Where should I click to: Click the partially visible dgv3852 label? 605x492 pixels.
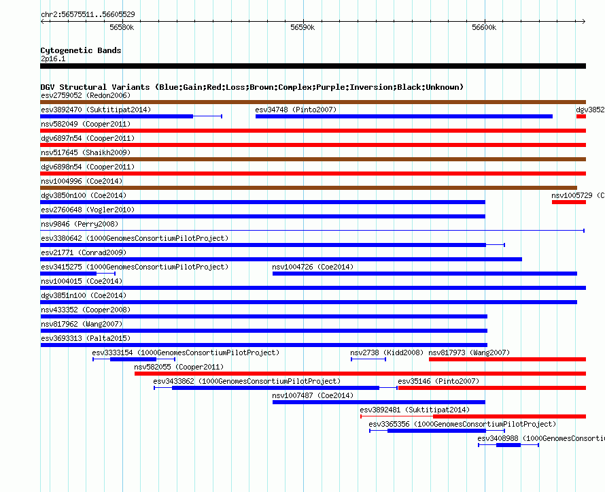pyautogui.click(x=590, y=110)
